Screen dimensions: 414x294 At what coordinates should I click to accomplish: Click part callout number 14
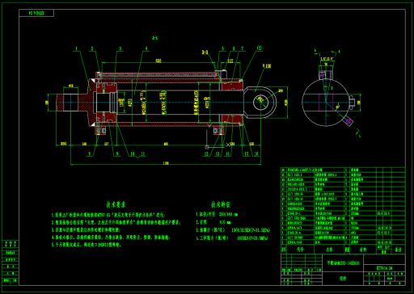tap(228, 154)
